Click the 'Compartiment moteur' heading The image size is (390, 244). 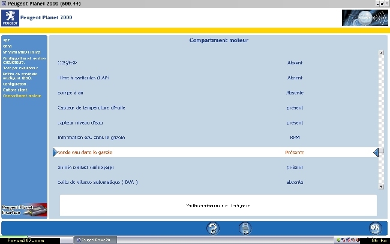pyautogui.click(x=219, y=40)
